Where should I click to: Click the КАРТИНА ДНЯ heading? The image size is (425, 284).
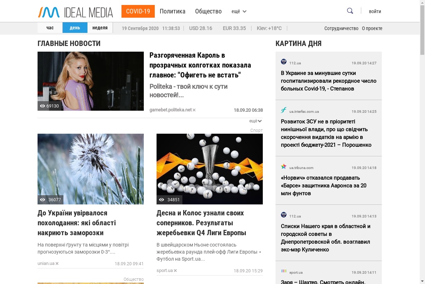click(299, 44)
